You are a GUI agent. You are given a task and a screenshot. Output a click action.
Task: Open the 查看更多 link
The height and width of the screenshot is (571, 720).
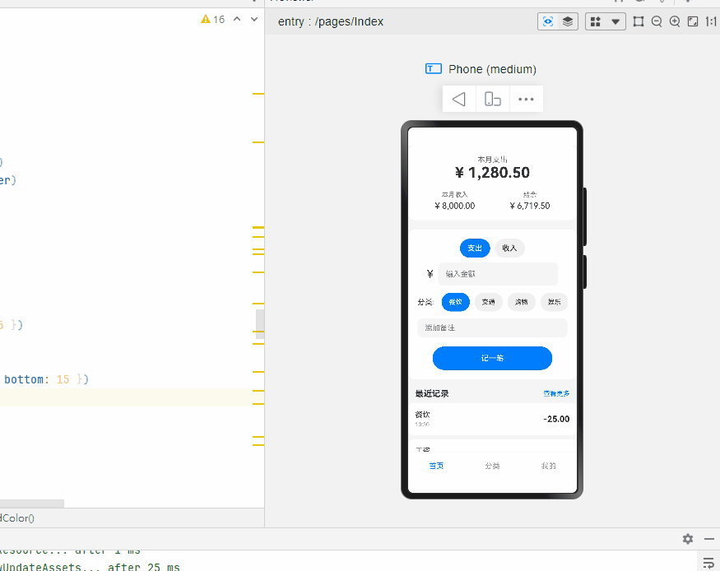click(x=556, y=394)
